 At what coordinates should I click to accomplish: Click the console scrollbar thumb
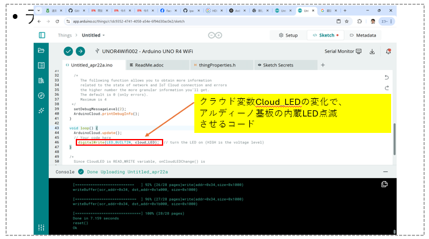coord(394,232)
